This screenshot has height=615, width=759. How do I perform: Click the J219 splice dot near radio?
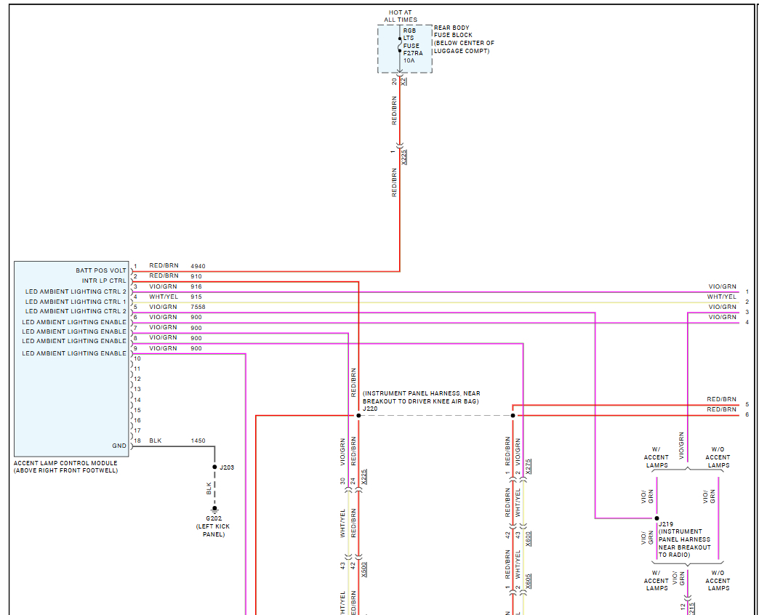tap(656, 518)
